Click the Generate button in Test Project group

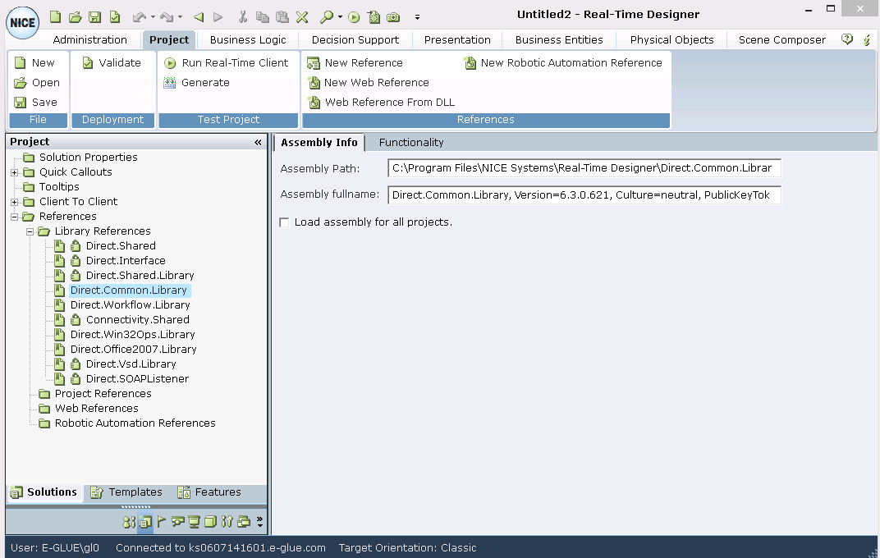(x=196, y=83)
